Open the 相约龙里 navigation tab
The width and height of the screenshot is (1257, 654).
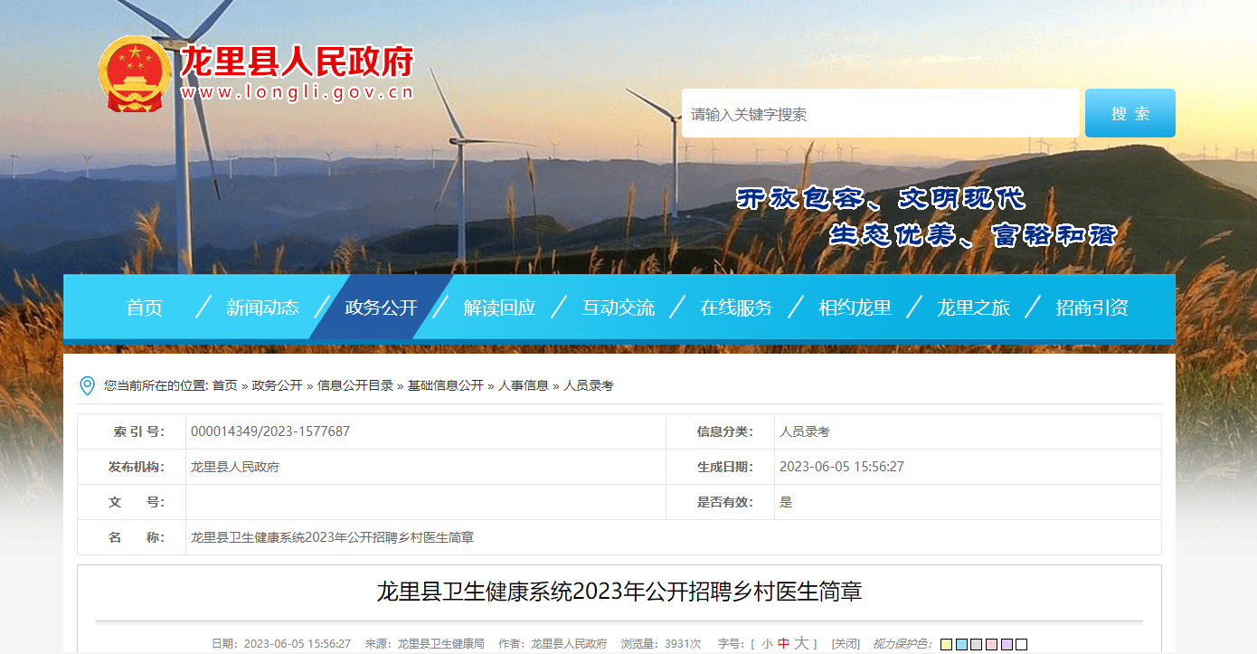point(855,308)
